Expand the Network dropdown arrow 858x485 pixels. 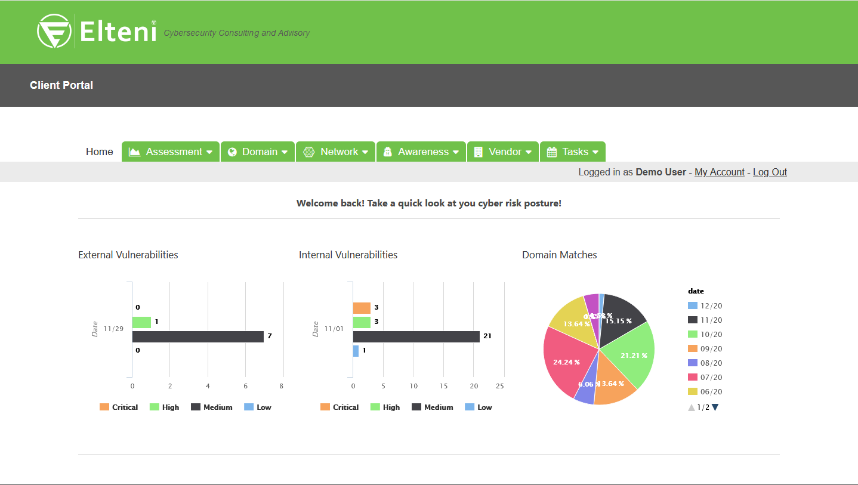pos(365,152)
